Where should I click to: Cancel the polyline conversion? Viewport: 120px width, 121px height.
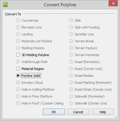coord(78,112)
